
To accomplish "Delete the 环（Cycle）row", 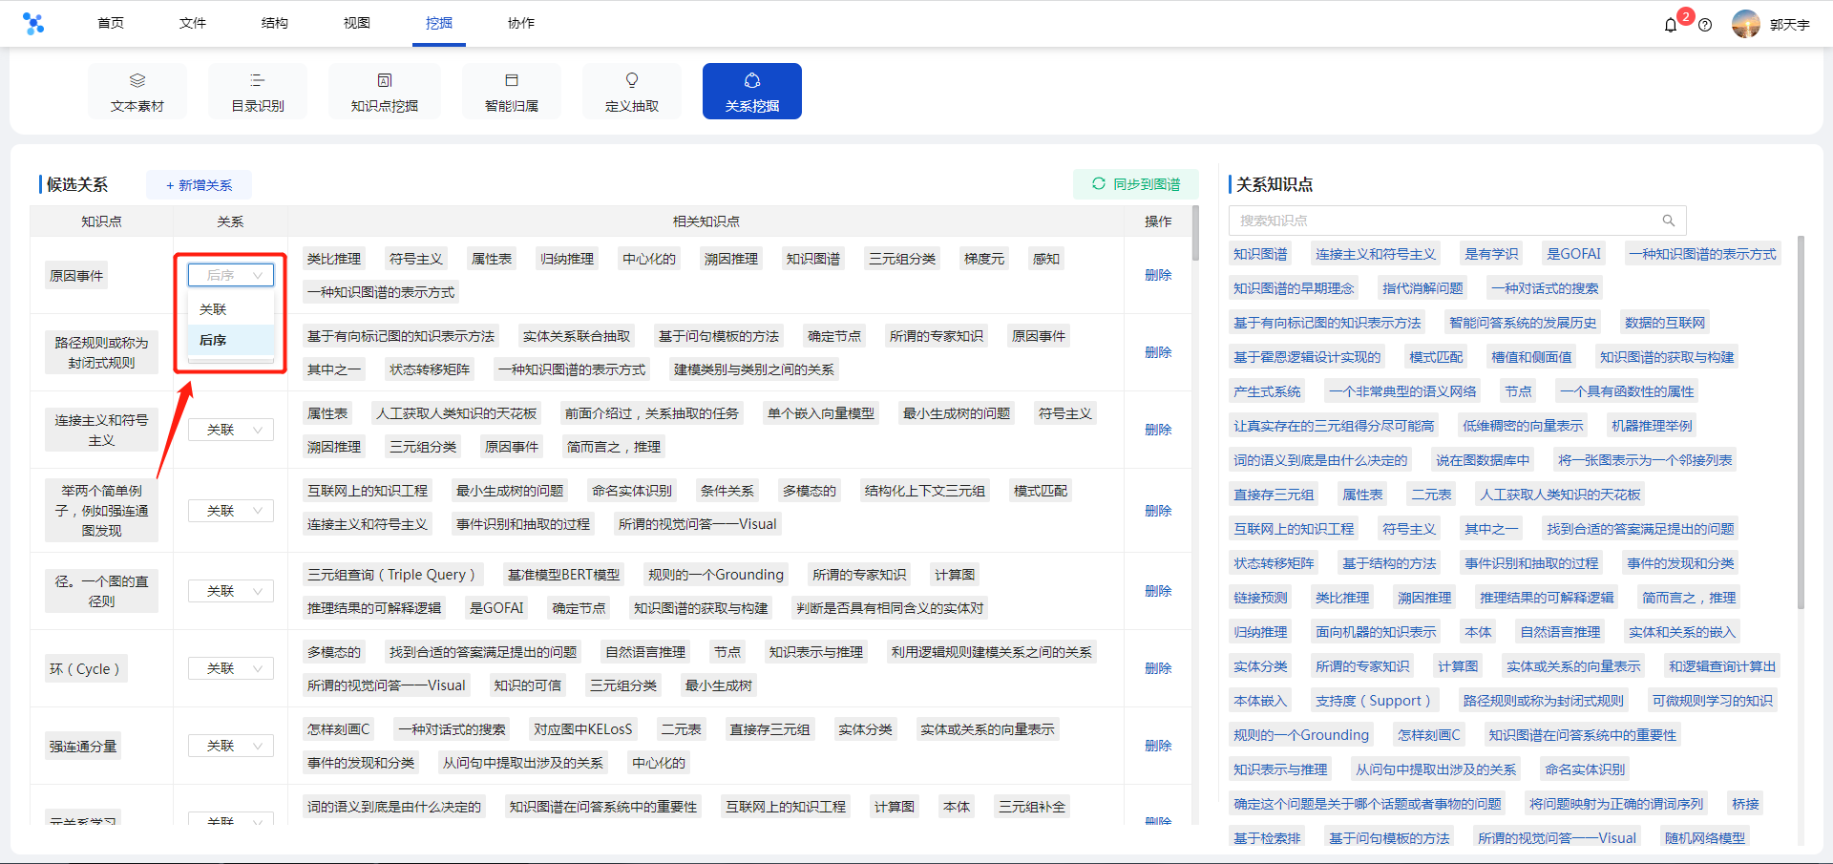I will (1158, 668).
